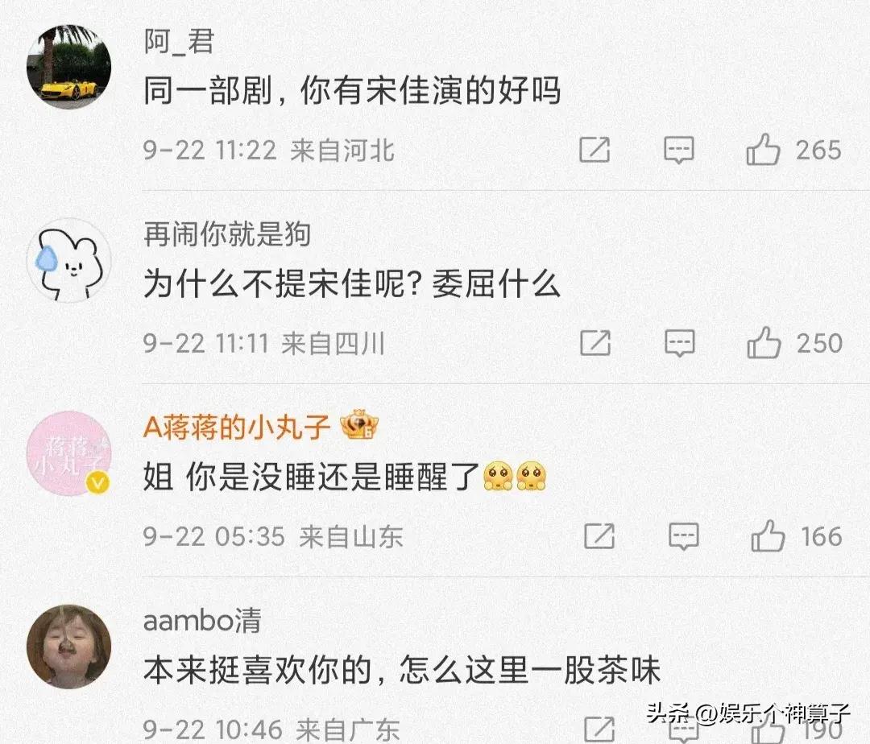Like the comment by 再闹你就是狗
Screen dimensions: 870x744
coord(764,343)
